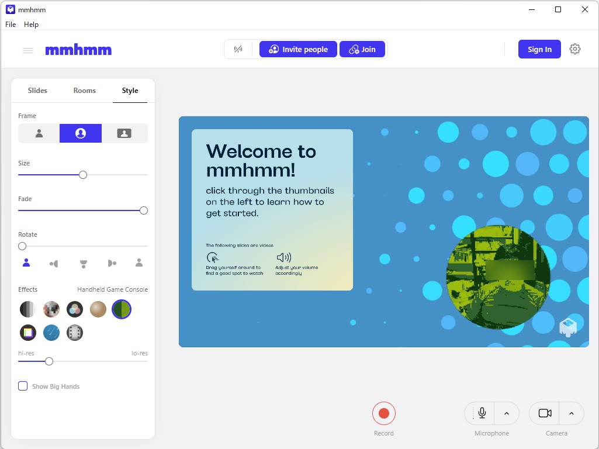Screen dimensions: 599x449
Task: Minimize the mmhmm window
Action: (x=531, y=9)
